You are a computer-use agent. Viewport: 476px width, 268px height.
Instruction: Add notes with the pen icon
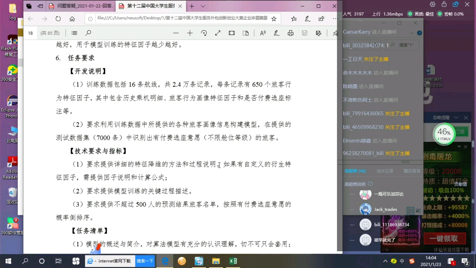click(x=308, y=19)
